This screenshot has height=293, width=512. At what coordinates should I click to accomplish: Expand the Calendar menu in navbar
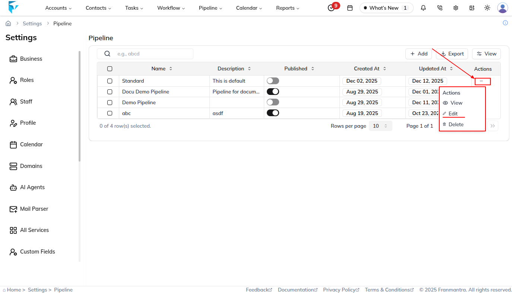pos(249,8)
